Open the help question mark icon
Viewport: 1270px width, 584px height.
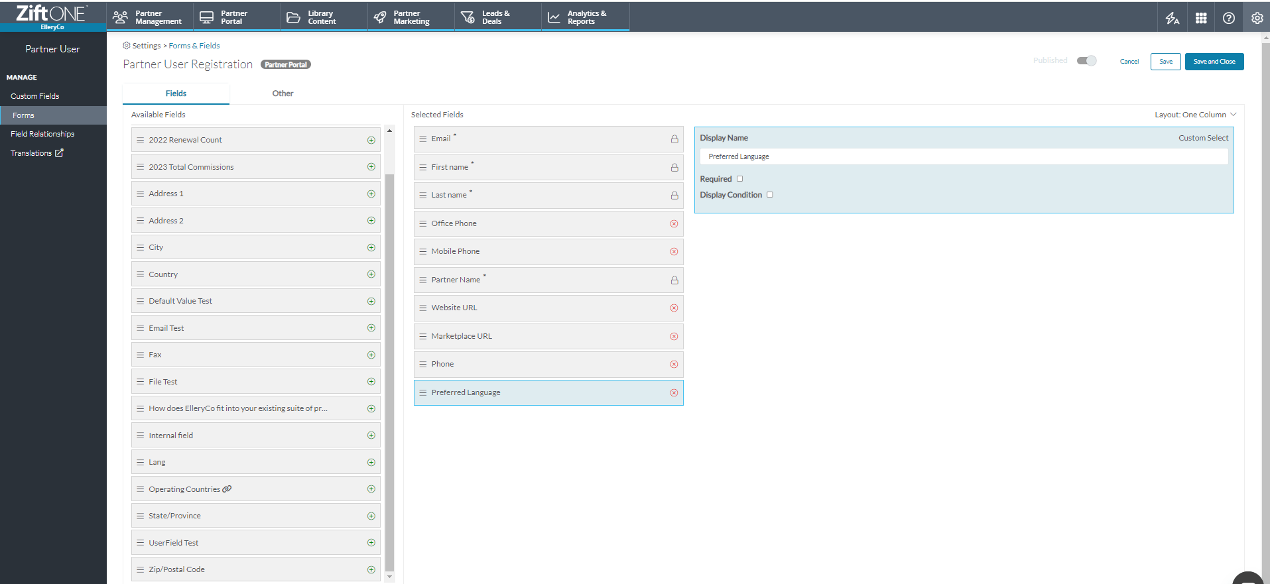[x=1229, y=18]
